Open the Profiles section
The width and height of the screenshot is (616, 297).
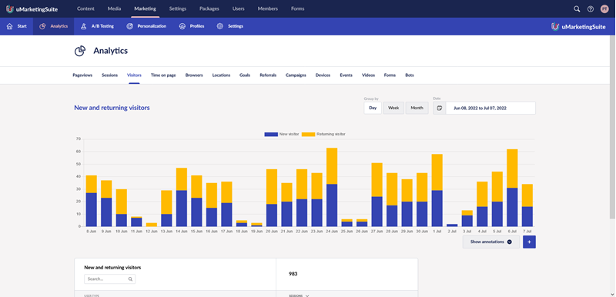[x=191, y=26]
